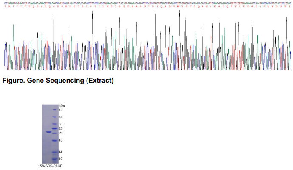Click the 10 kDa marker label

click(61, 159)
